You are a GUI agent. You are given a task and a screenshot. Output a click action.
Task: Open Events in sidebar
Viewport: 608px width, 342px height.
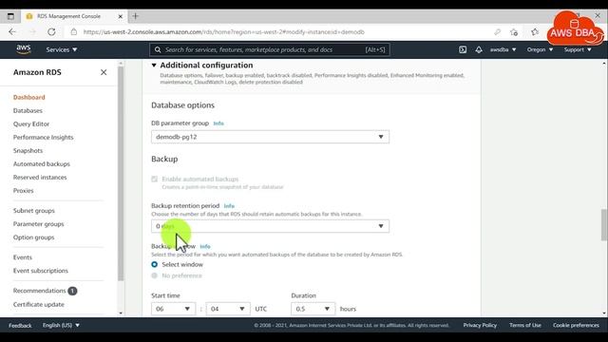click(23, 257)
